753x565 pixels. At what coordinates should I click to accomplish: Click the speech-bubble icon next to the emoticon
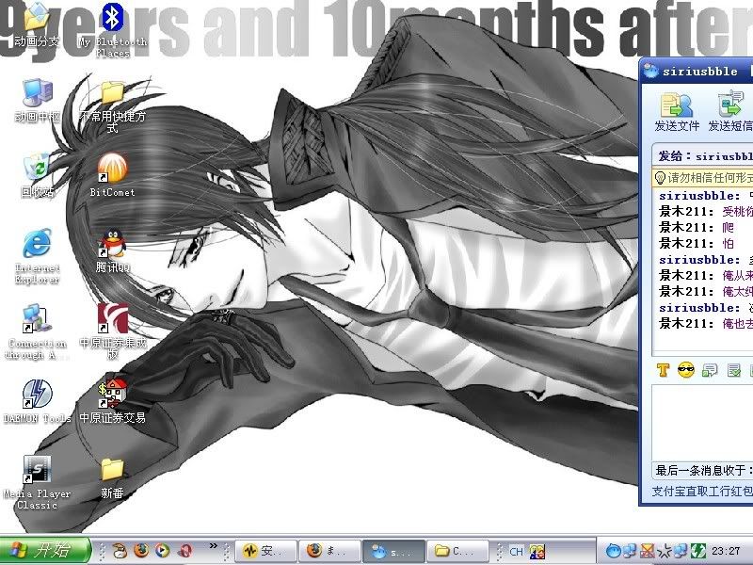(x=710, y=370)
